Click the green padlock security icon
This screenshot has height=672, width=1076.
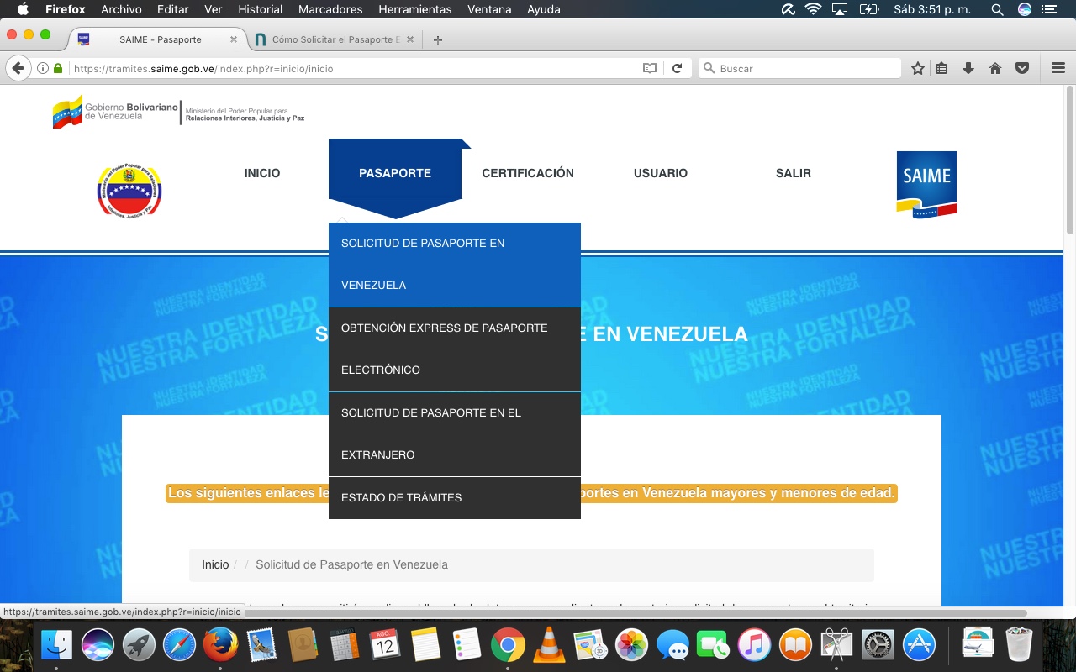[x=58, y=68]
